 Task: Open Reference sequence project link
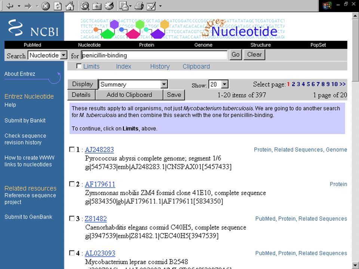pyautogui.click(x=30, y=199)
